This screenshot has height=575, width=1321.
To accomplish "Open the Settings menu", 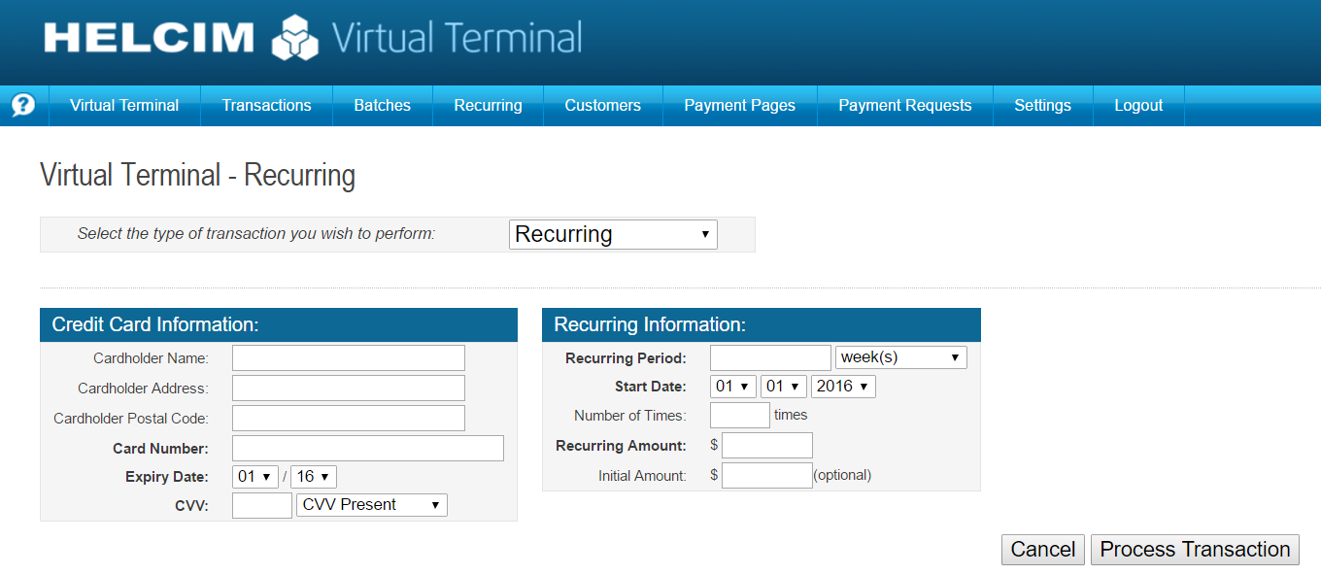I will pyautogui.click(x=1041, y=105).
